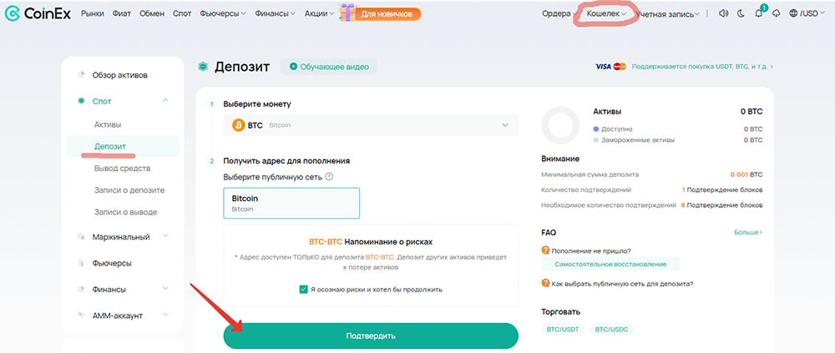Screen dimensions: 835x353
Task: Click the question icon by Пополнение не пришло
Action: click(x=545, y=250)
